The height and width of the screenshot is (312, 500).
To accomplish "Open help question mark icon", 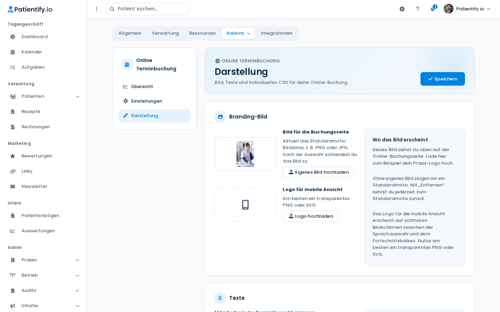I will pyautogui.click(x=418, y=9).
